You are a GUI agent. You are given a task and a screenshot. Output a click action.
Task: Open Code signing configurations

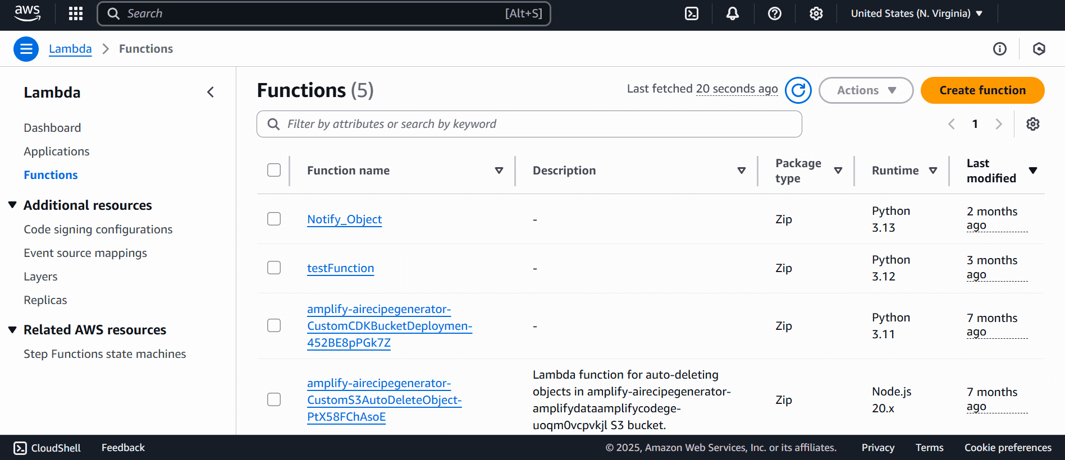click(x=98, y=229)
